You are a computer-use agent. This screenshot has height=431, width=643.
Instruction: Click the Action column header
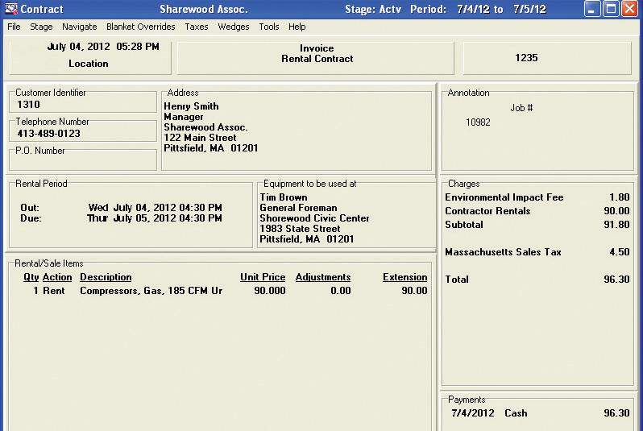tap(57, 277)
